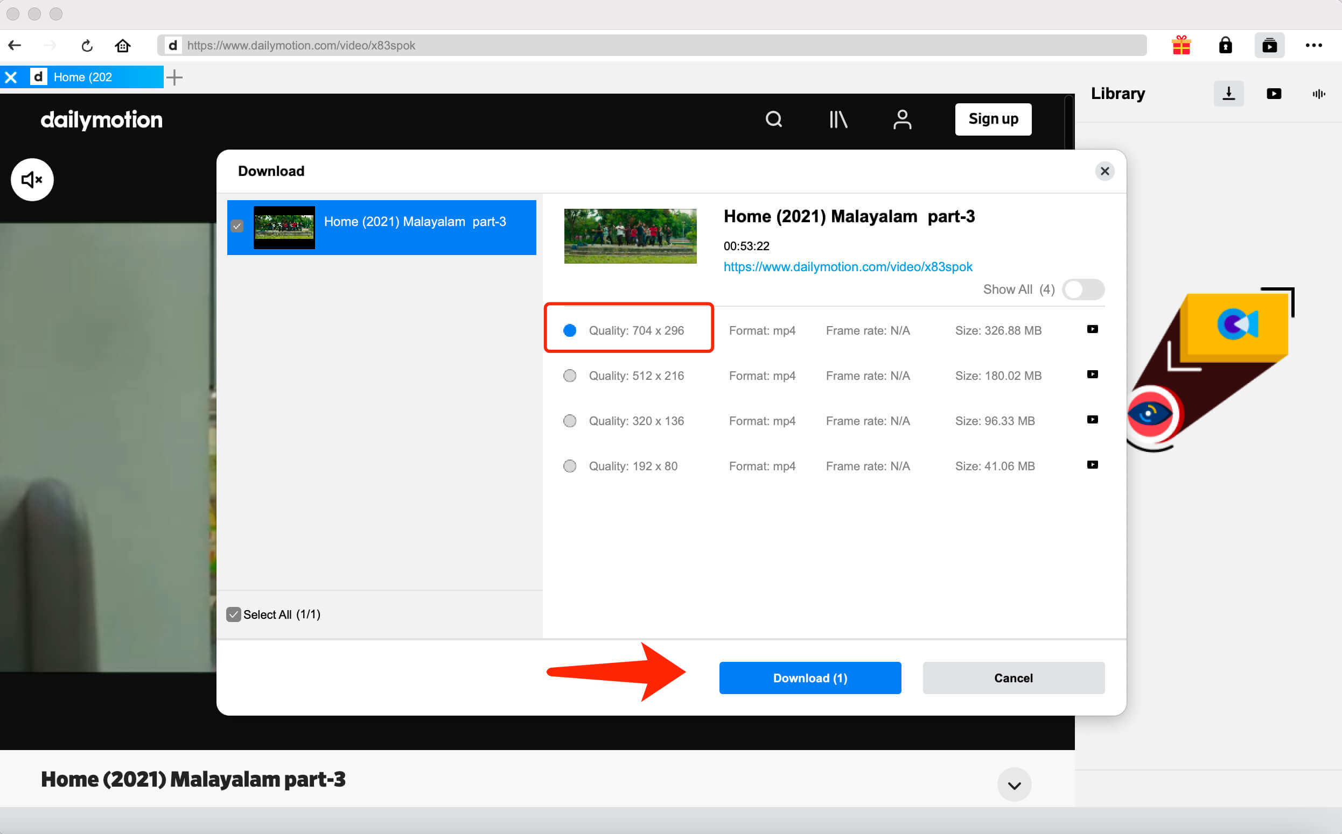The height and width of the screenshot is (834, 1342).
Task: Unmute the video with speaker icon
Action: pyautogui.click(x=32, y=180)
